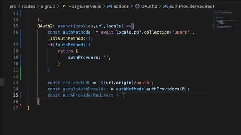Click 'authMethods' declaration on line 16
This screenshot has width=241, height=135.
click(x=76, y=32)
